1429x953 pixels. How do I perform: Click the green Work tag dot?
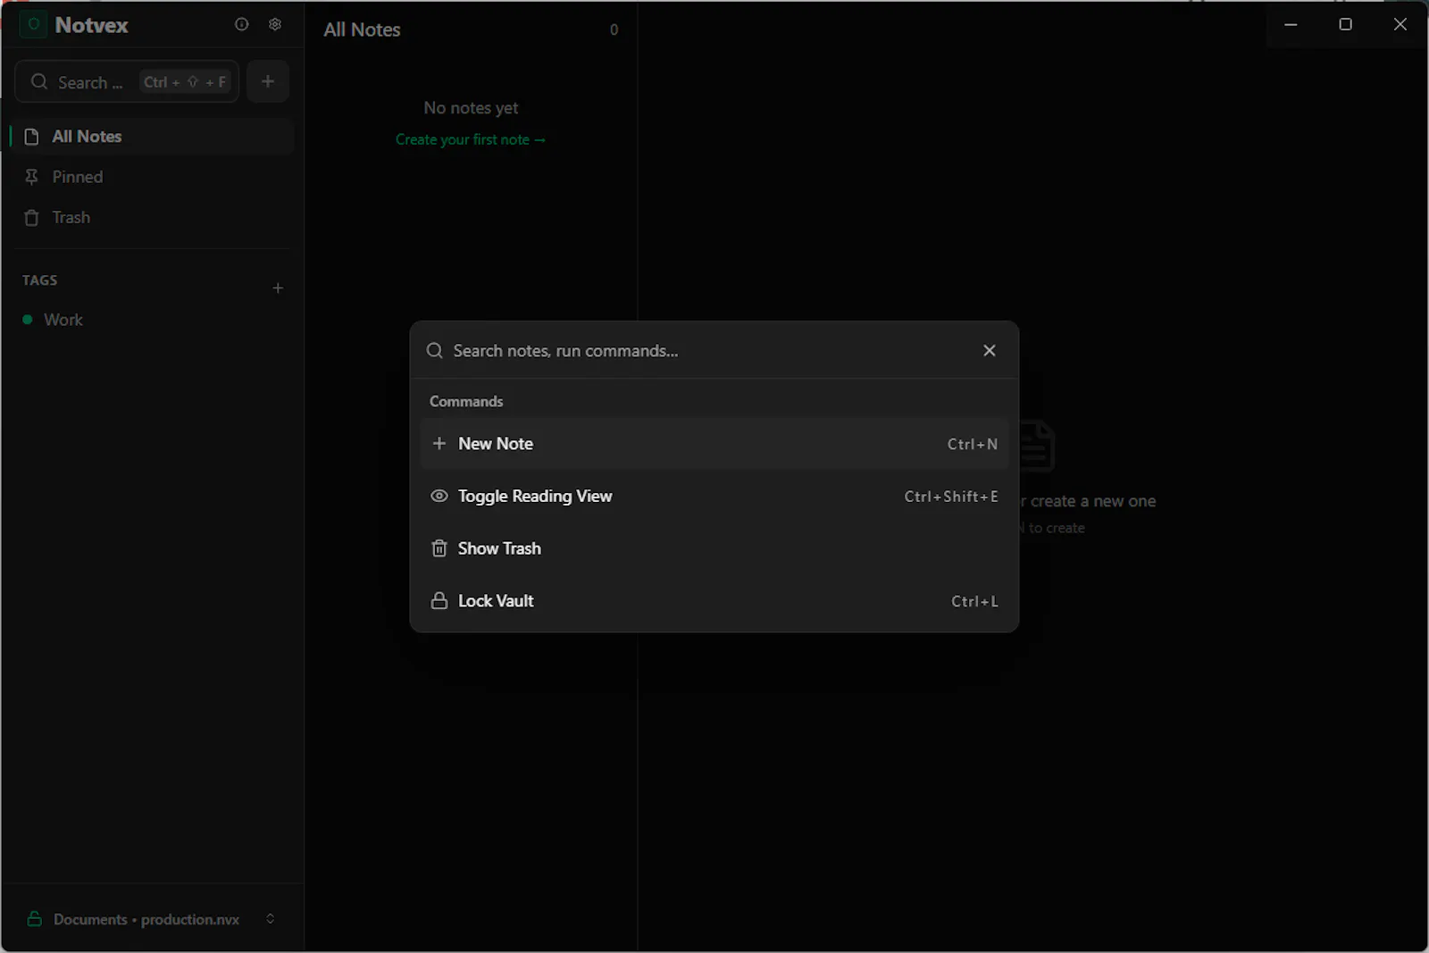[x=28, y=319]
